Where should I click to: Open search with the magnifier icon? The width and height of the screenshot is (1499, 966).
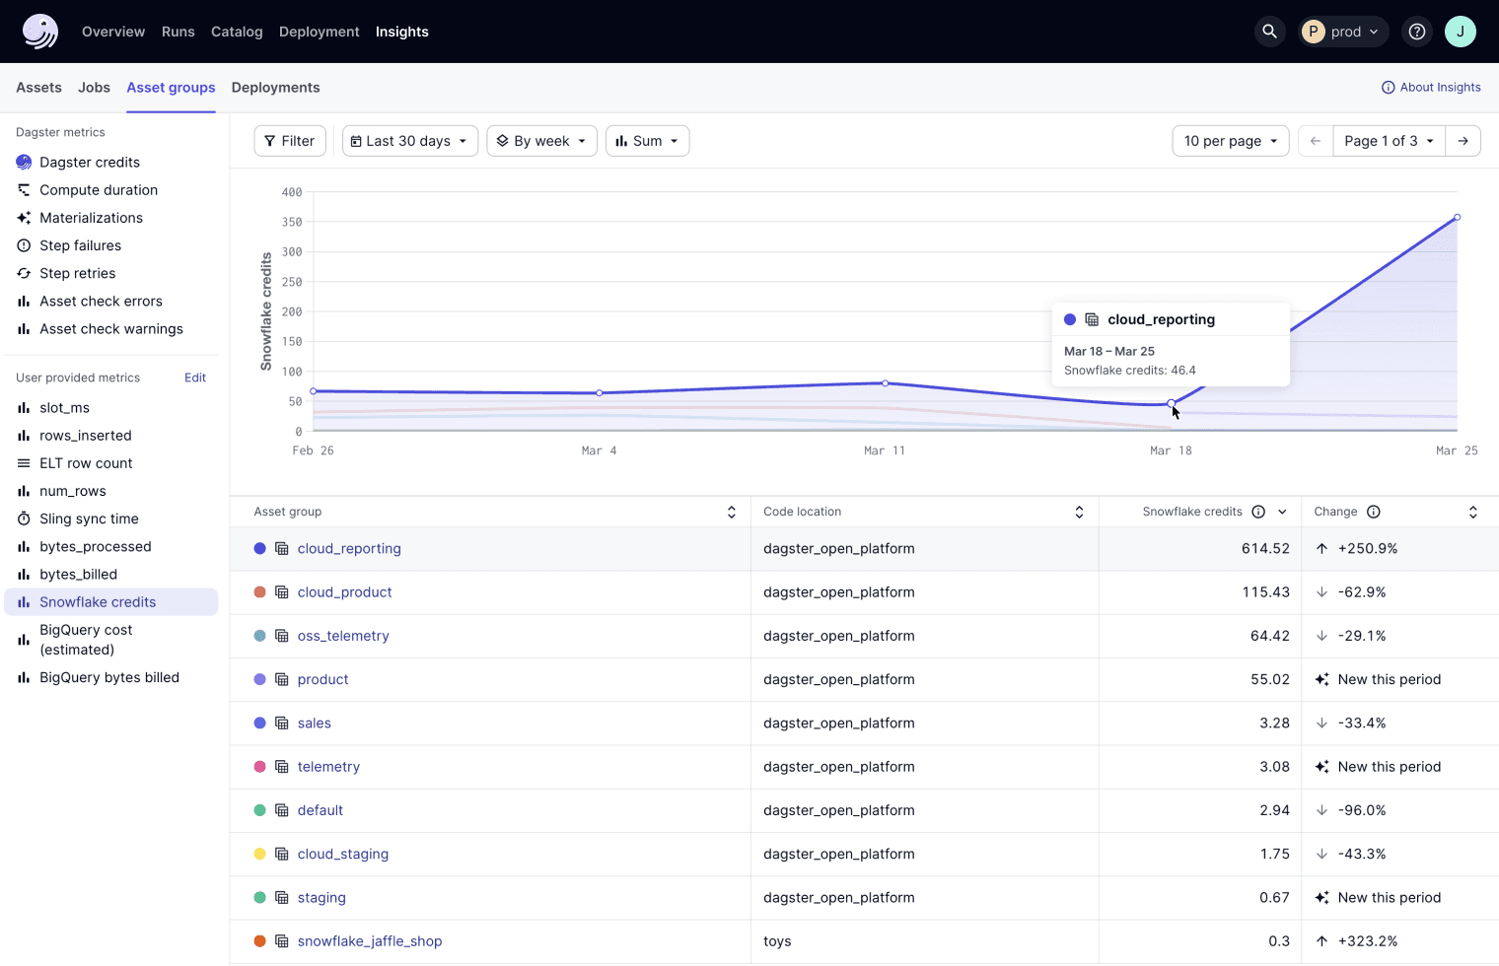click(1269, 32)
